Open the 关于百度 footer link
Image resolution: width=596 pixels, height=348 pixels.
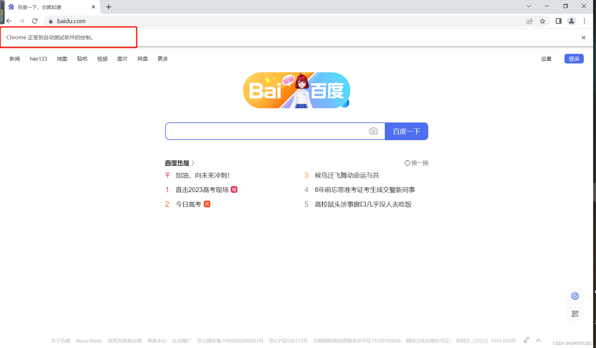pyautogui.click(x=61, y=341)
